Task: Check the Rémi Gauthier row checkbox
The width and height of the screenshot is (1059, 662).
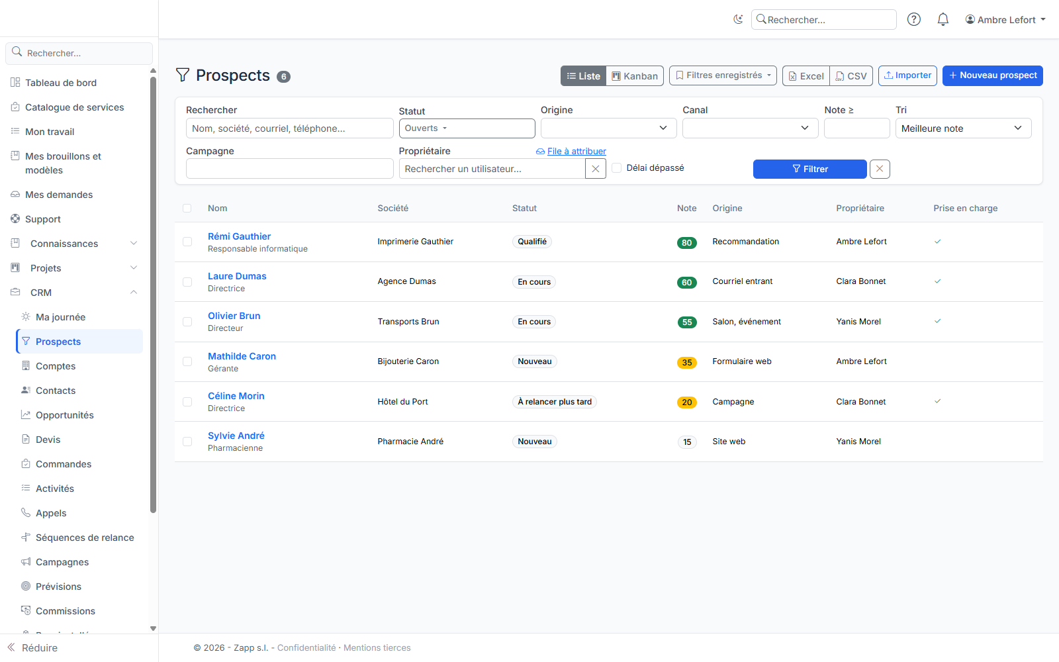Action: pyautogui.click(x=187, y=242)
